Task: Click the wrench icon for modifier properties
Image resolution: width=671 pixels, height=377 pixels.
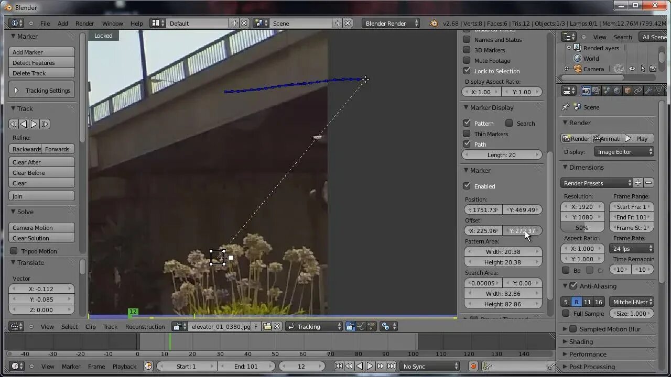Action: click(648, 91)
